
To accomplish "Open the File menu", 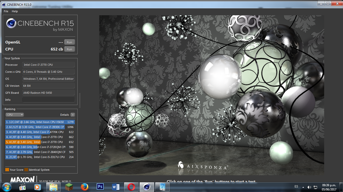I will [x=6, y=11].
